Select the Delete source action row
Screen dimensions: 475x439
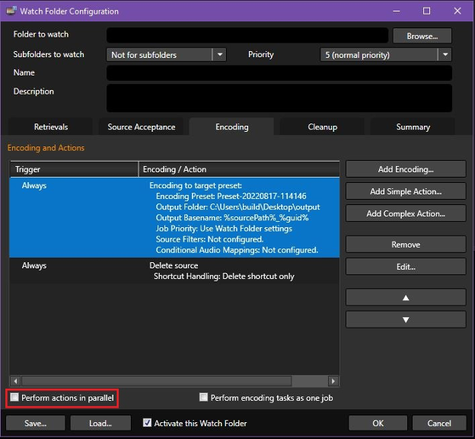(174, 271)
